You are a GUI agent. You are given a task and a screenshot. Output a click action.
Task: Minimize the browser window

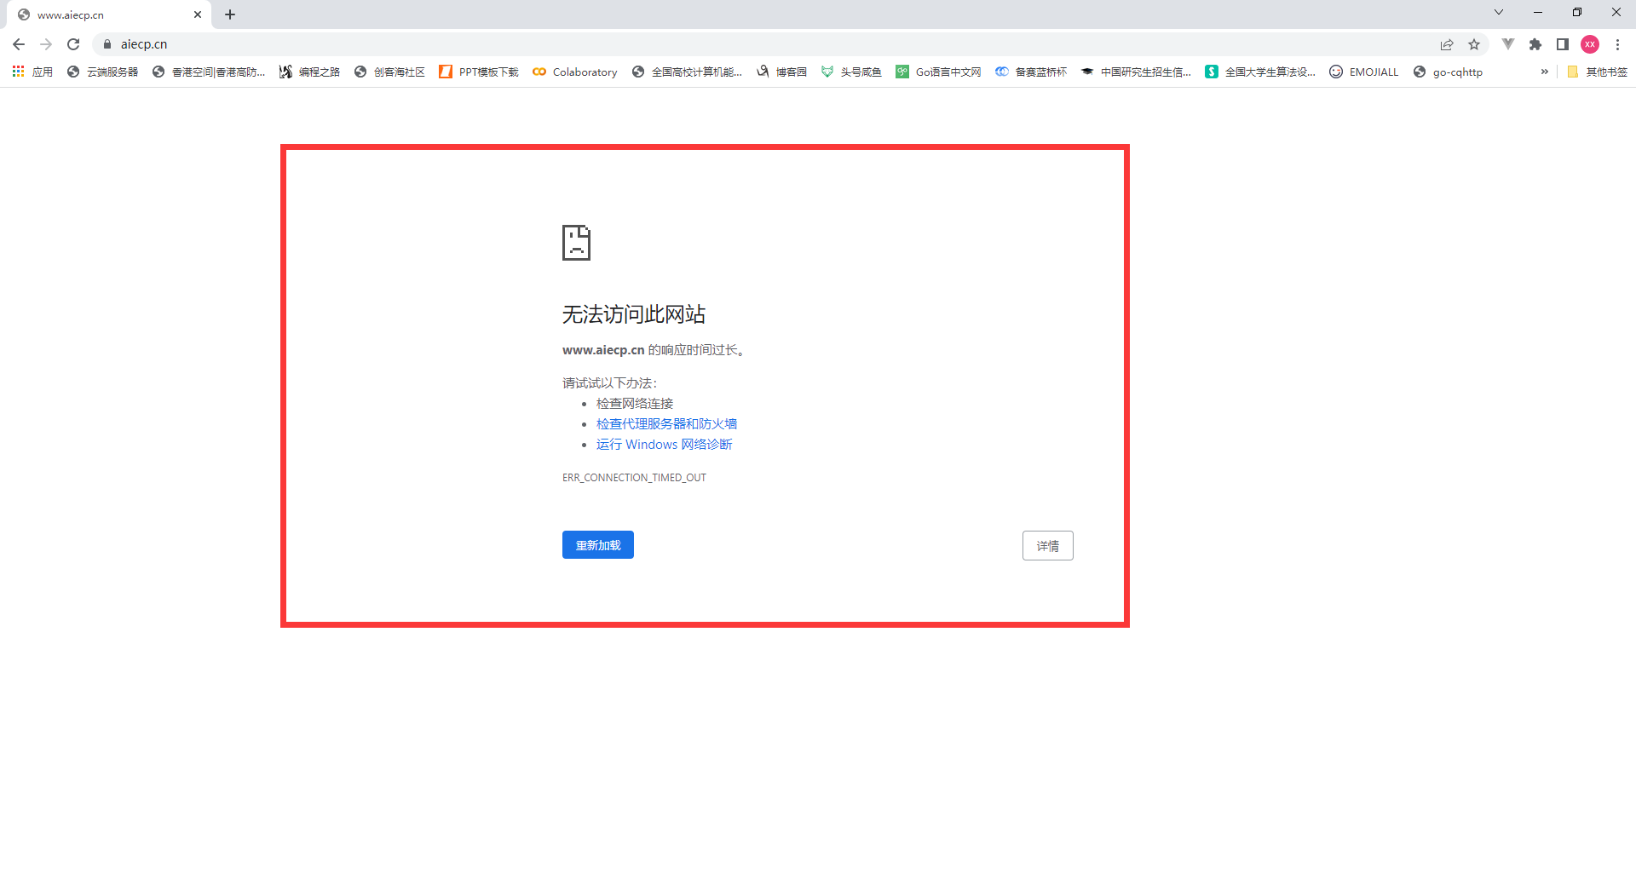[1538, 13]
